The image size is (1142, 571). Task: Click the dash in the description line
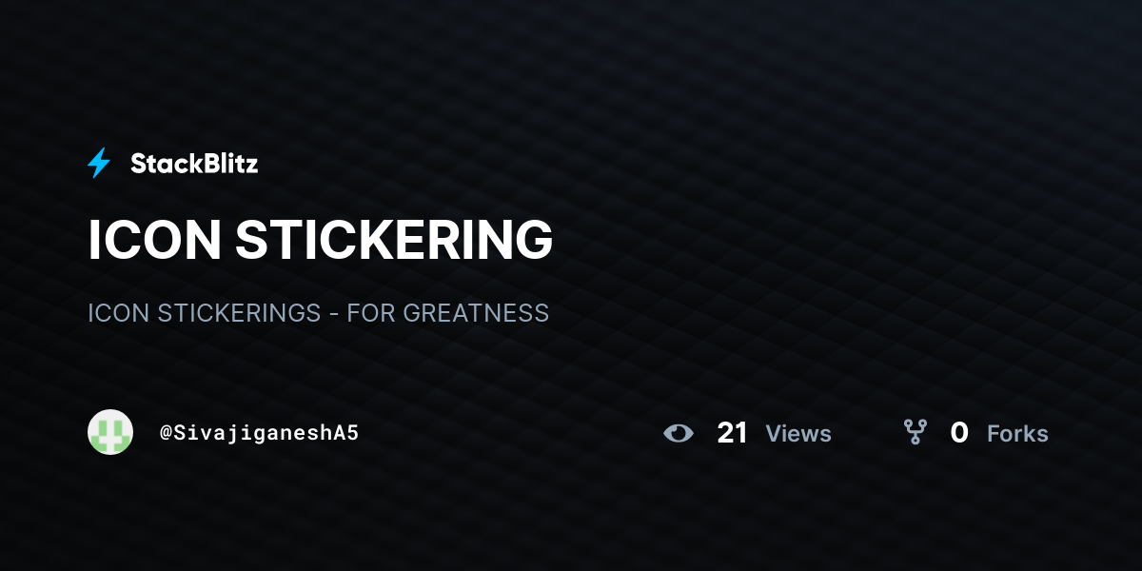[x=334, y=314]
